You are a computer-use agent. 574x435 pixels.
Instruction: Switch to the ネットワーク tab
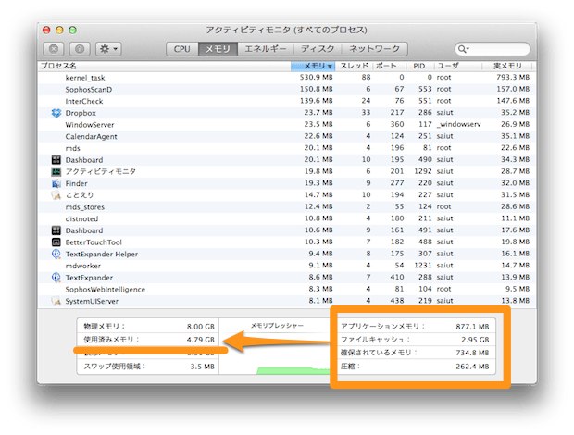point(375,49)
